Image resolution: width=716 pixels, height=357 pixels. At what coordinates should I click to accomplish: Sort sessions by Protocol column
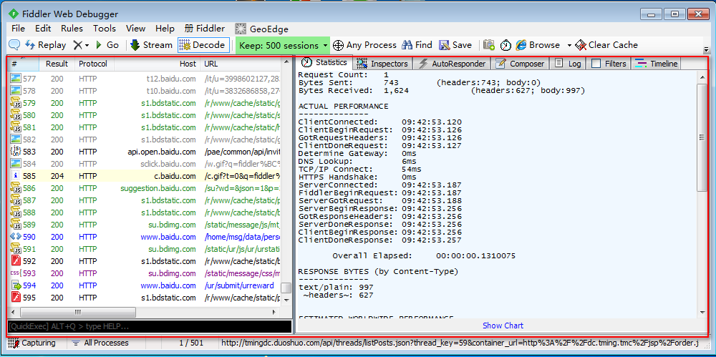coord(93,64)
